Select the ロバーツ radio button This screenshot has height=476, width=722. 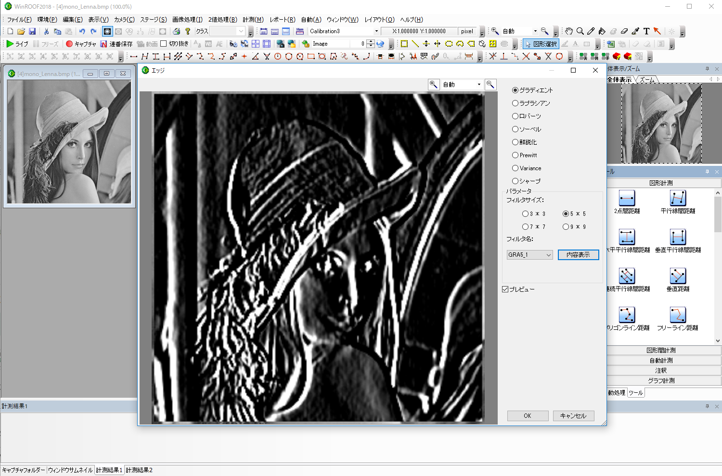[x=515, y=116]
